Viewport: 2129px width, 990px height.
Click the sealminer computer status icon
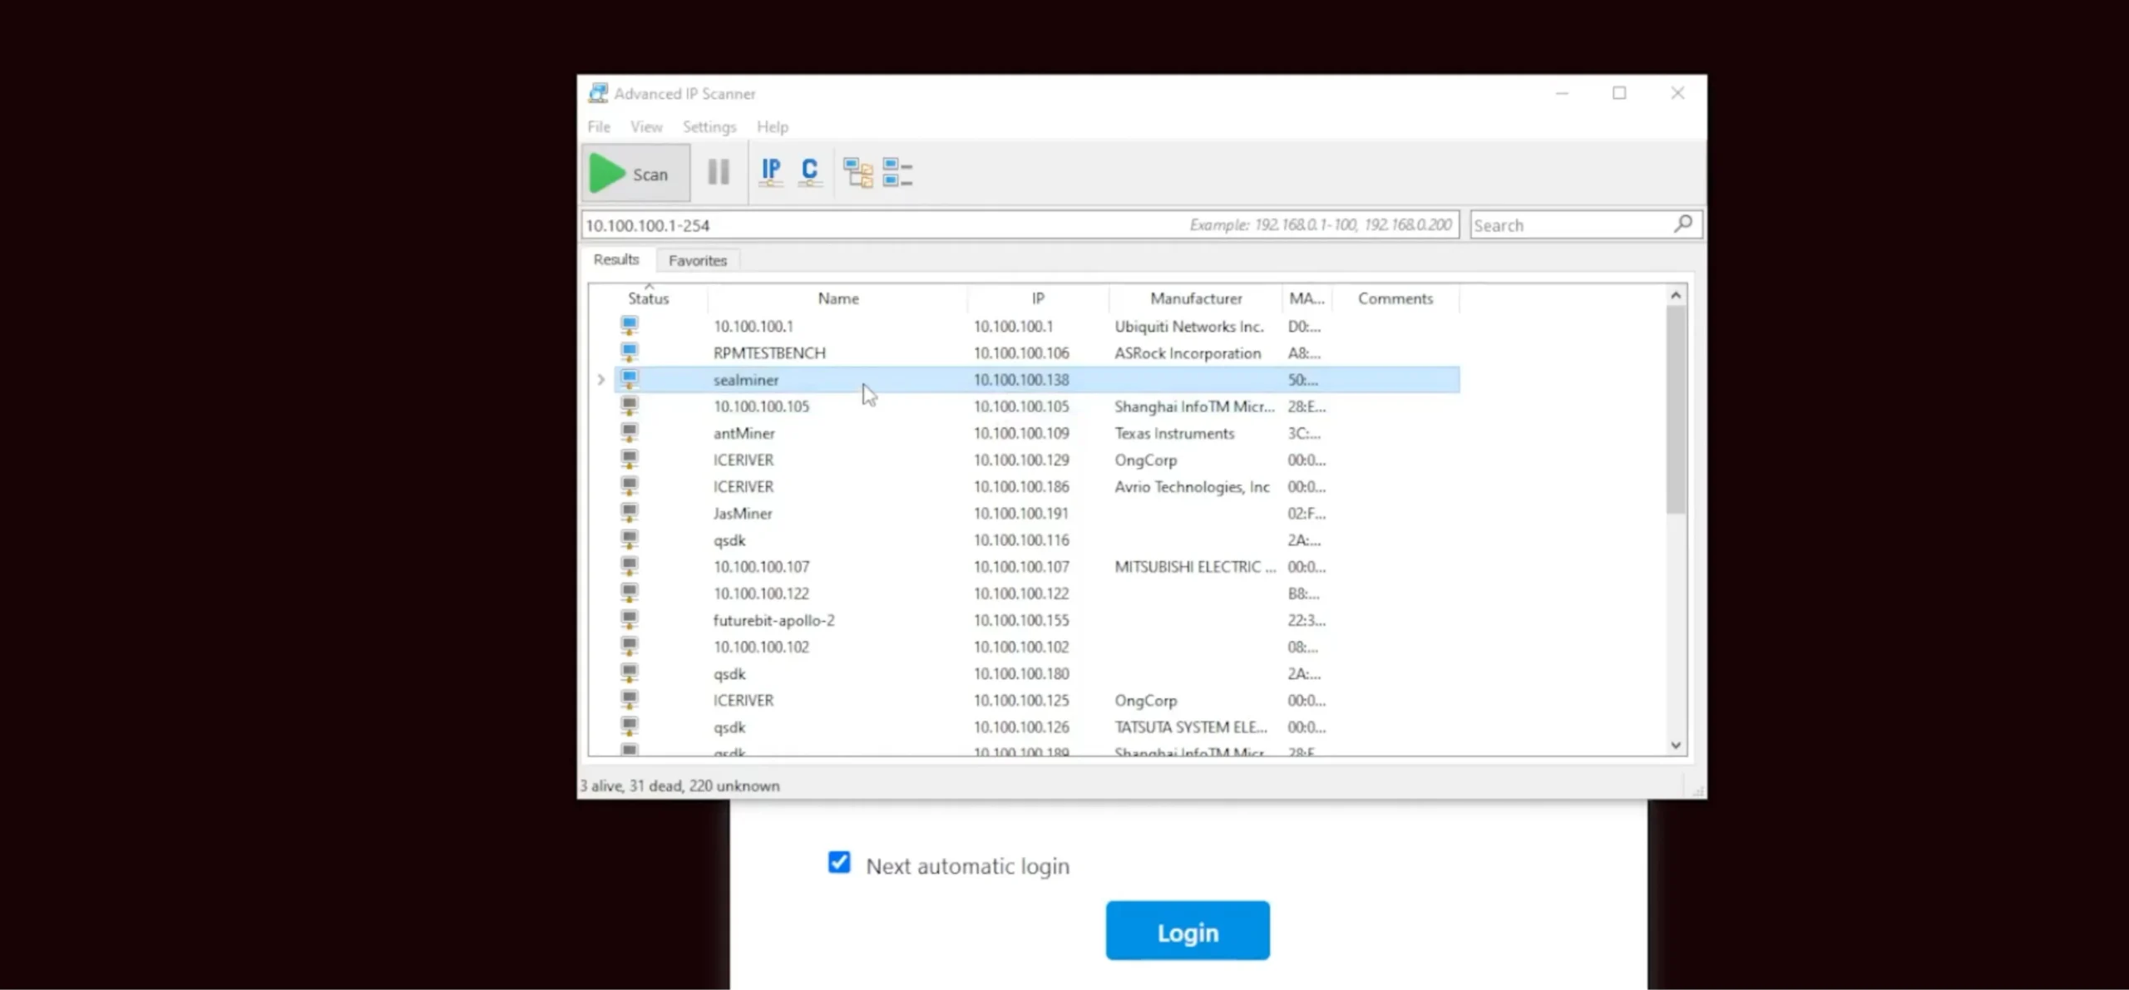pos(629,379)
